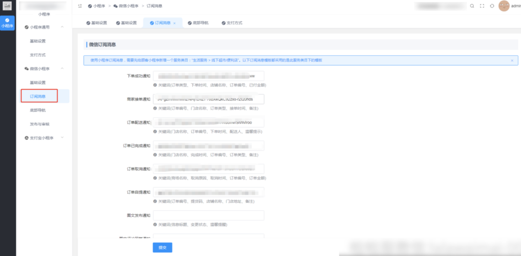Collapse the 微信小程序 sidebar group
Screen dimensions: 521x256
pyautogui.click(x=62, y=68)
